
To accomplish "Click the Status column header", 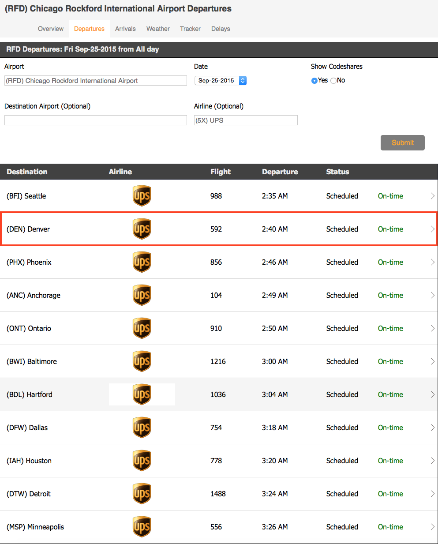I will [x=337, y=172].
